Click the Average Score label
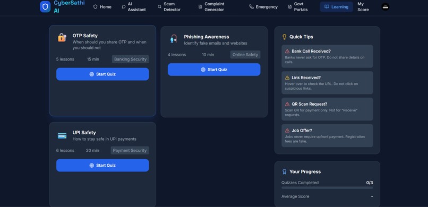428x207 pixels. coord(295,196)
